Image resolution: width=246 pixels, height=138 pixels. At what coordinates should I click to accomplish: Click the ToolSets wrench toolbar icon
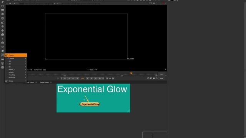pyautogui.click(x=3, y=55)
